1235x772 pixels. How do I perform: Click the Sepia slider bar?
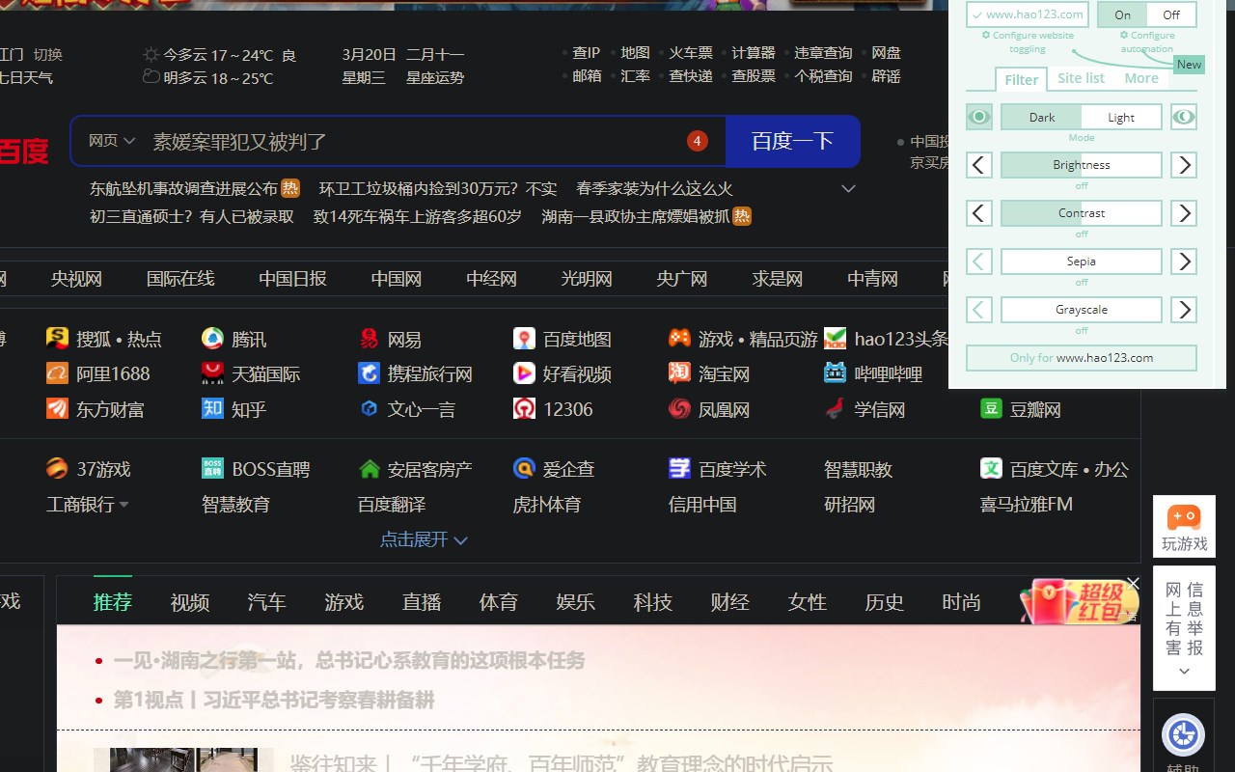click(x=1082, y=262)
